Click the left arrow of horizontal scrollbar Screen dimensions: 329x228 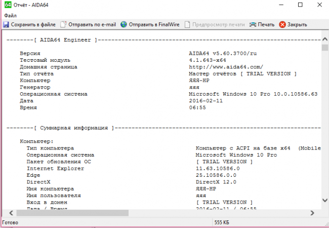(x=4, y=213)
